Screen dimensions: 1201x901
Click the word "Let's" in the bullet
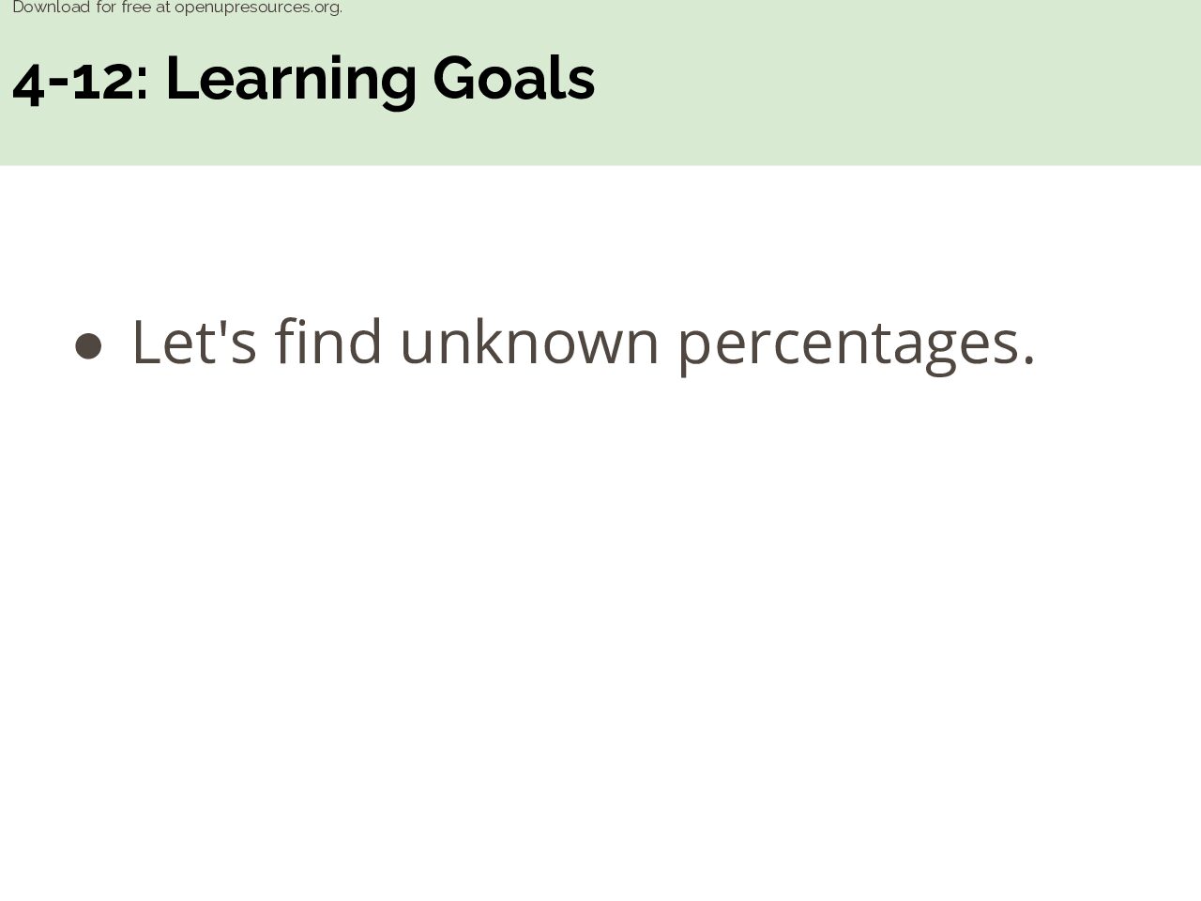(x=194, y=342)
